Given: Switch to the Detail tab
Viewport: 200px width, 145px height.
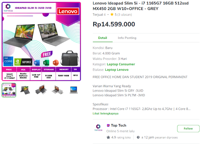Looking at the screenshot, I should tap(103, 38).
